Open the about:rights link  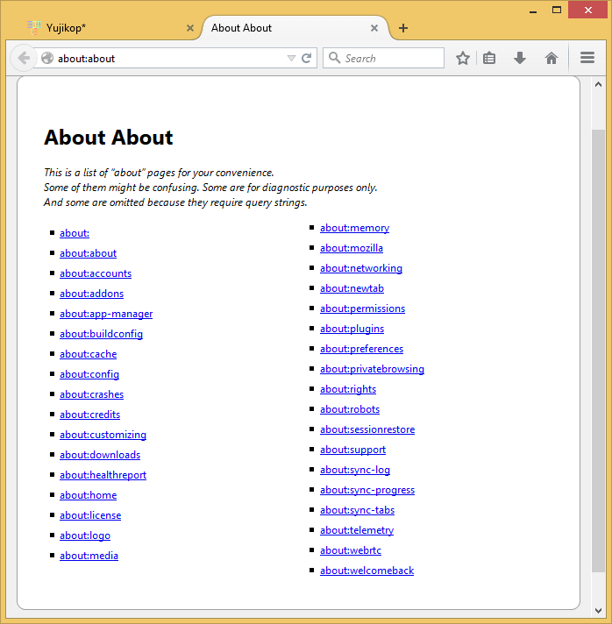click(x=348, y=390)
